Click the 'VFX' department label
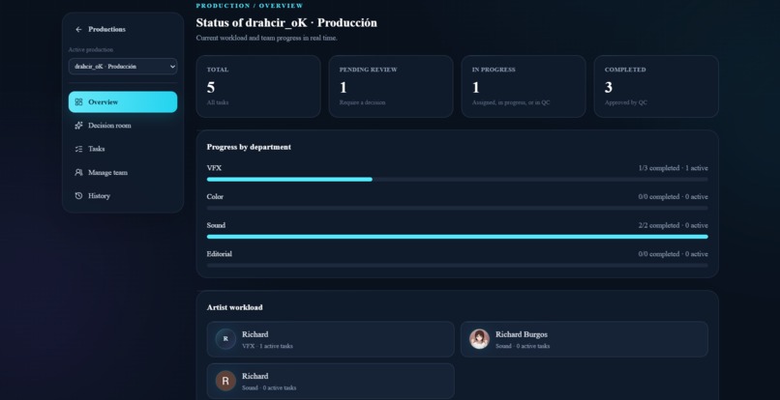 click(x=214, y=168)
